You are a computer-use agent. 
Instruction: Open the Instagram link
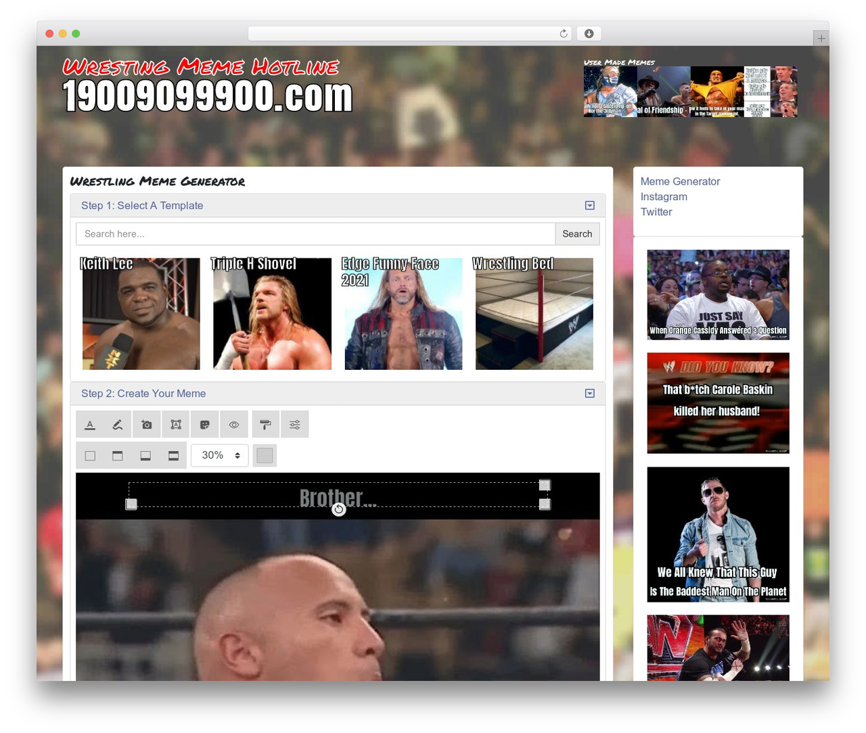664,197
